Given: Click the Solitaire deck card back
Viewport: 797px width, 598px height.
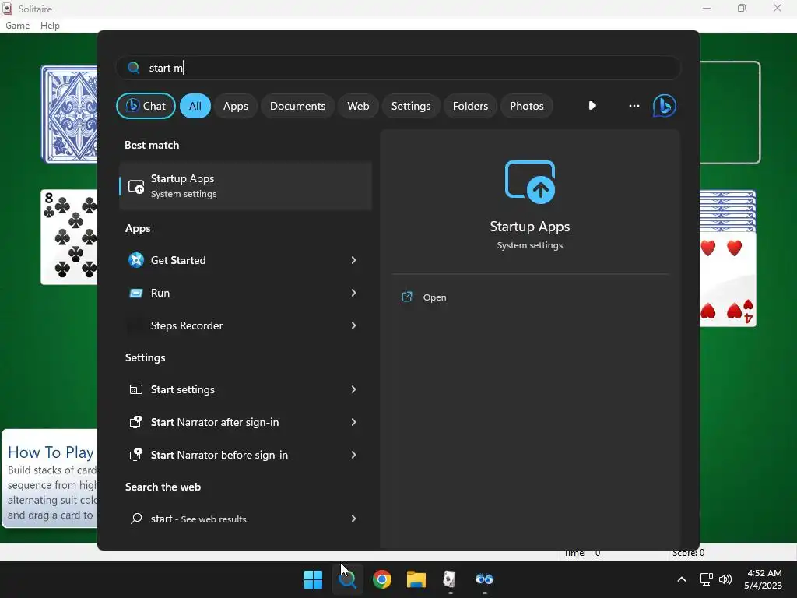Looking at the screenshot, I should (69, 114).
